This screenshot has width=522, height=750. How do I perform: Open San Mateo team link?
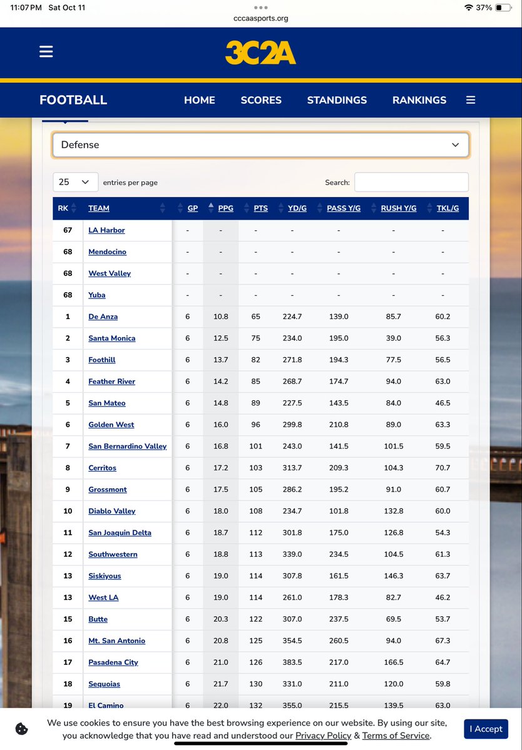coord(107,403)
